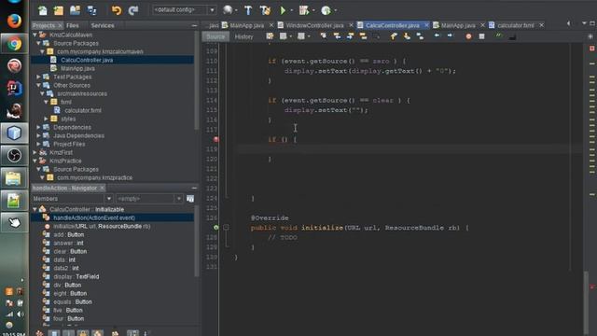Viewport: 597px width, 336px height.
Task: Click the Open Project toolbar icon
Action: click(x=75, y=10)
